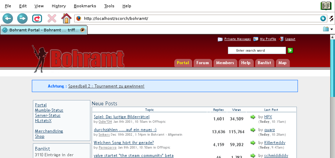Open the book icon in menu bar
This screenshot has width=335, height=158.
326,6
